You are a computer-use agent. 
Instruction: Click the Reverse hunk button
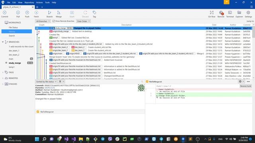[x=245, y=86]
